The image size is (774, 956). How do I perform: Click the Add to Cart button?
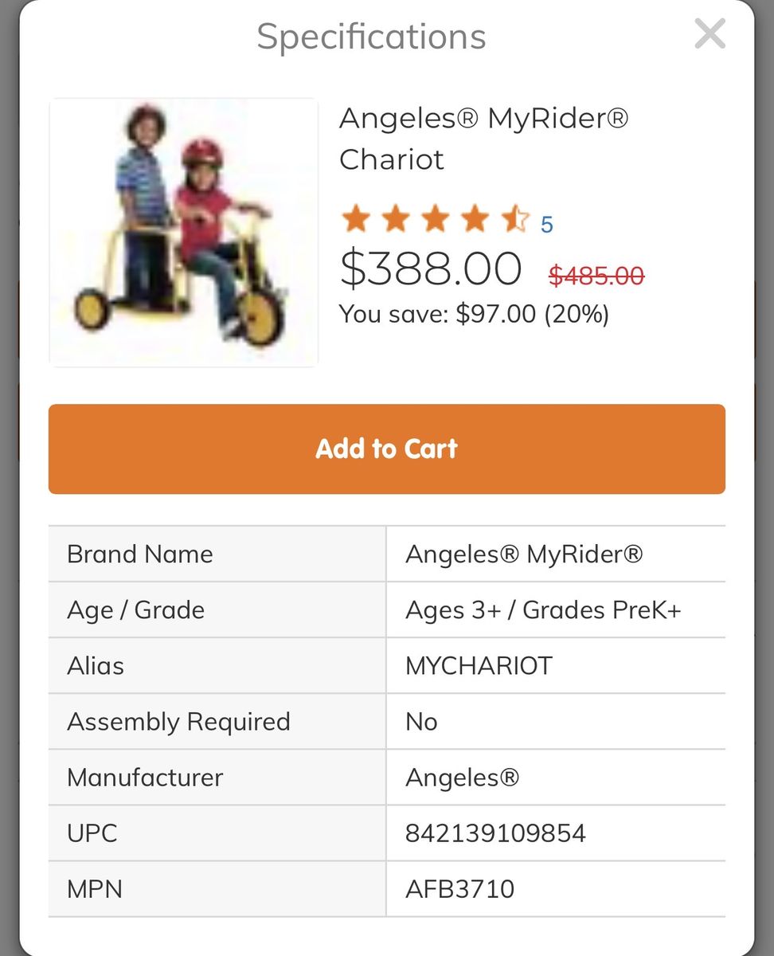click(x=386, y=449)
